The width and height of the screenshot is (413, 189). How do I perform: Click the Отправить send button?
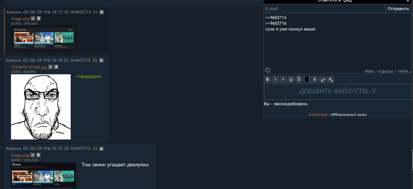(x=398, y=9)
